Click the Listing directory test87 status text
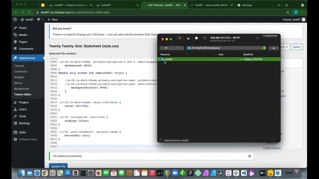 click(176, 140)
